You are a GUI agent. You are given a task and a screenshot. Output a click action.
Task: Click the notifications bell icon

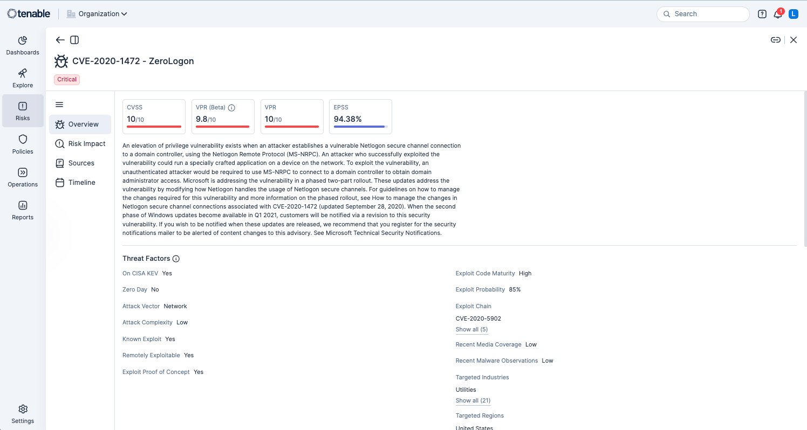[777, 15]
